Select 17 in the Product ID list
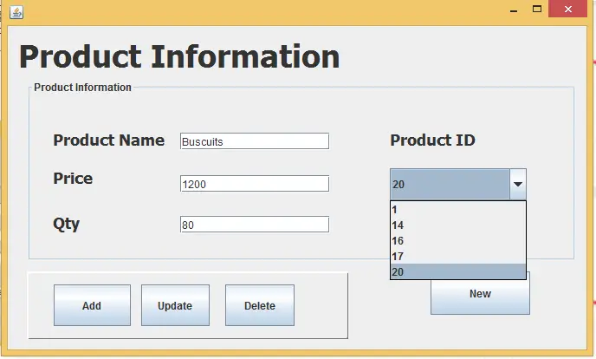 [458, 257]
